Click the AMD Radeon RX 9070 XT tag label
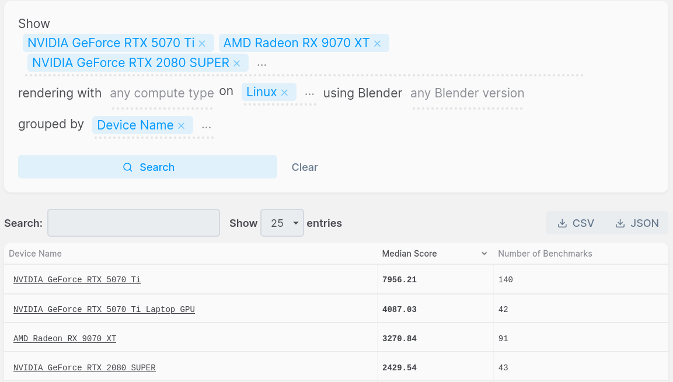 click(x=297, y=43)
